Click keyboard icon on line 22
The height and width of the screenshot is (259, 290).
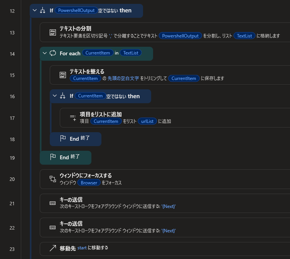coord(53,227)
